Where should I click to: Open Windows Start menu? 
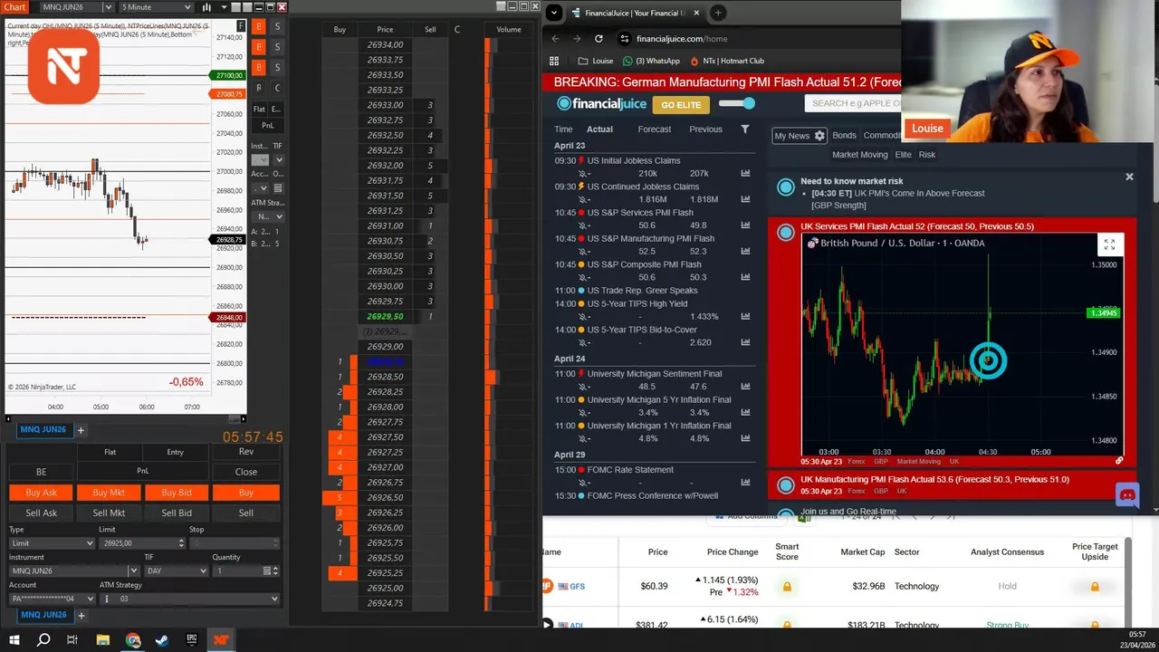click(x=14, y=640)
